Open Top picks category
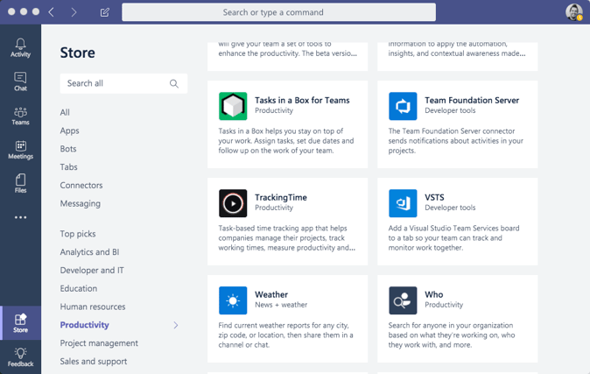 pyautogui.click(x=78, y=234)
